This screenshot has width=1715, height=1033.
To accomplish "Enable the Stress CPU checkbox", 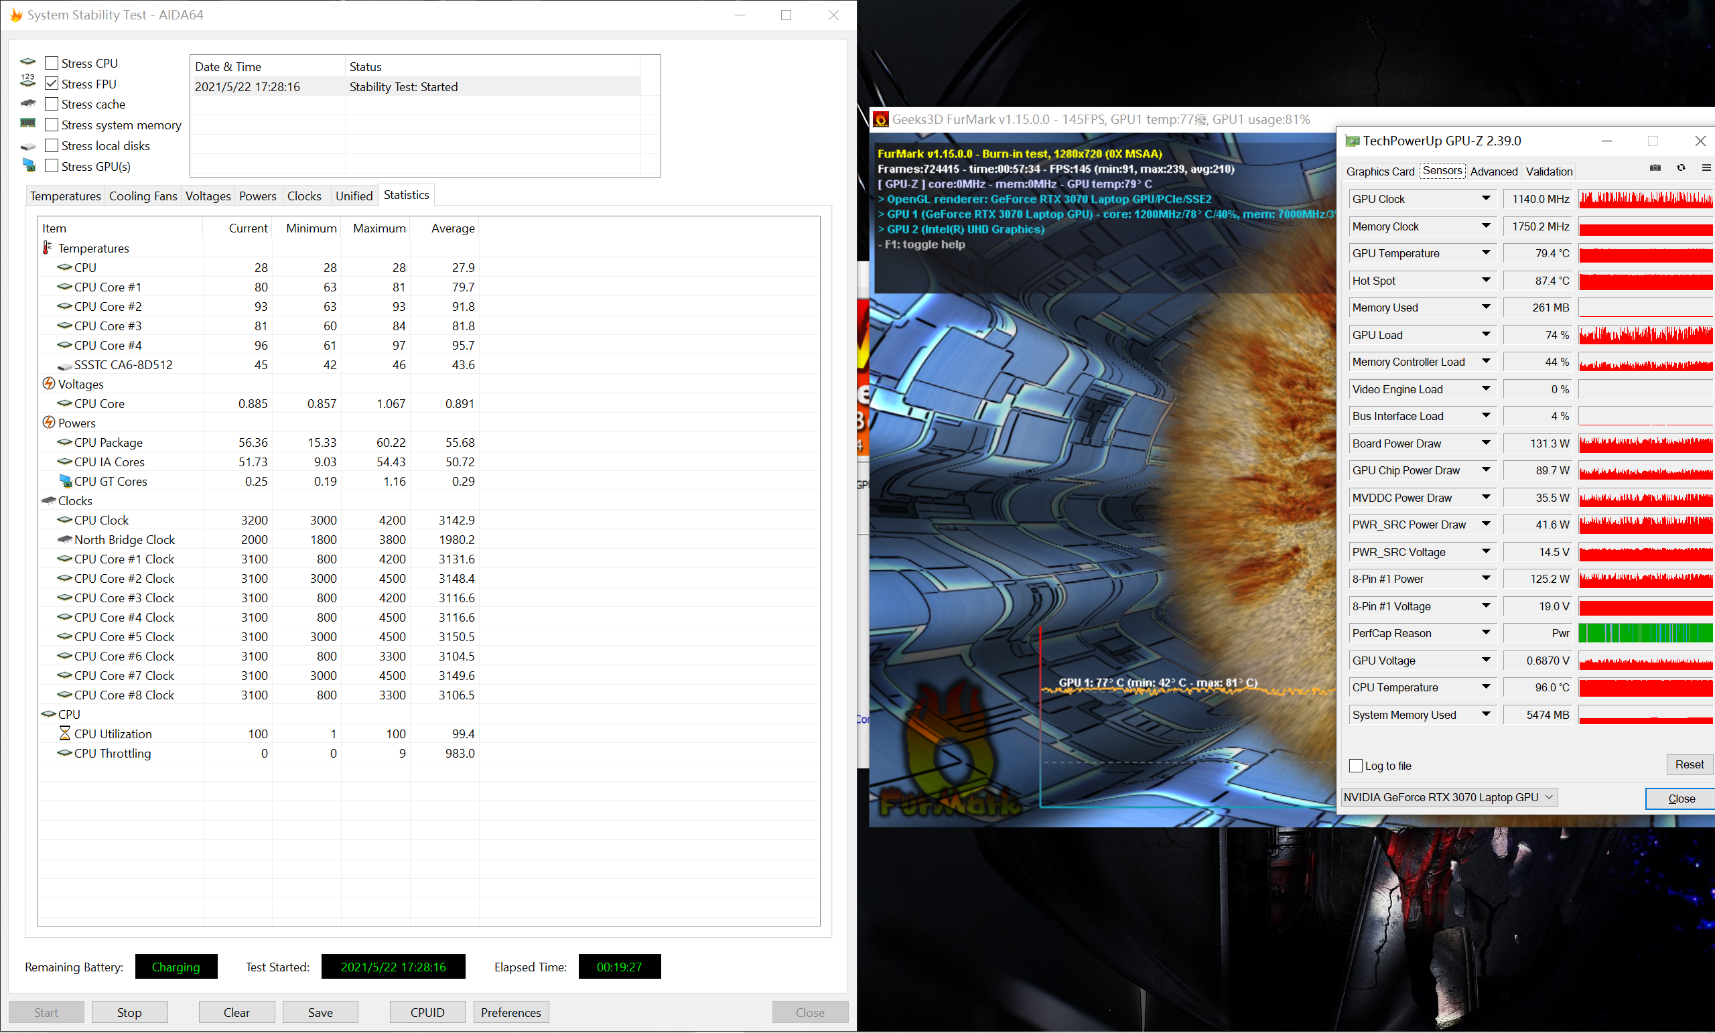I will (x=52, y=63).
